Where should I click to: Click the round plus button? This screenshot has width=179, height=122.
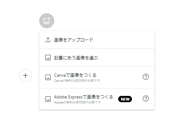pyautogui.click(x=25, y=75)
